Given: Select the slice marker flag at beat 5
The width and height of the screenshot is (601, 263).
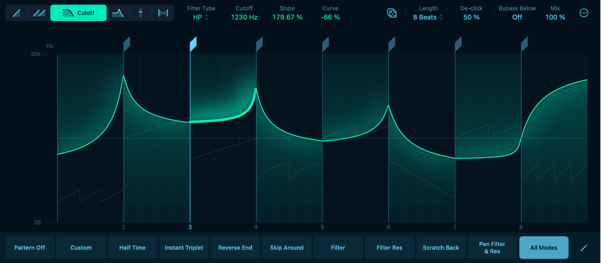Looking at the screenshot, I should coord(325,44).
